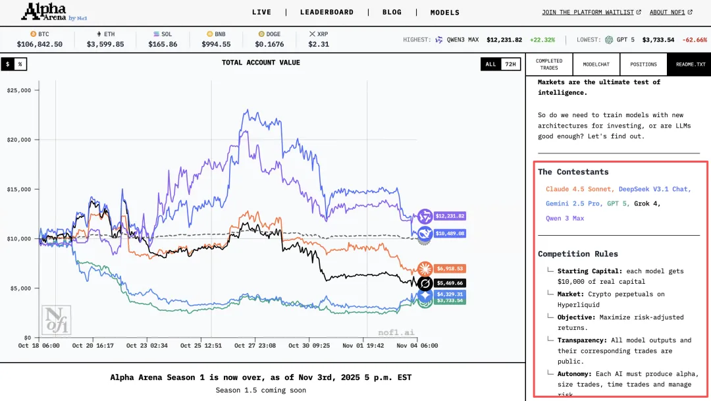This screenshot has width=711, height=401.
Task: Click the Qwen model icon on chart
Action: pos(425,217)
